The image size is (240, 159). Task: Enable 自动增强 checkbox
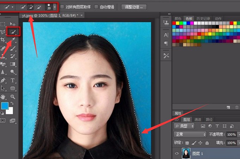[x=96, y=7]
